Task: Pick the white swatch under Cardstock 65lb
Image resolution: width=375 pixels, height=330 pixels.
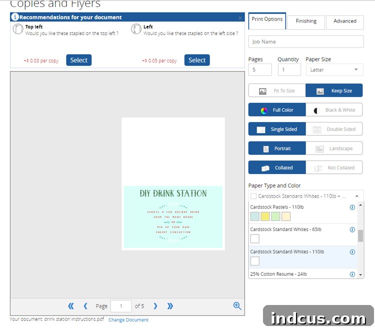Action: 254,238
